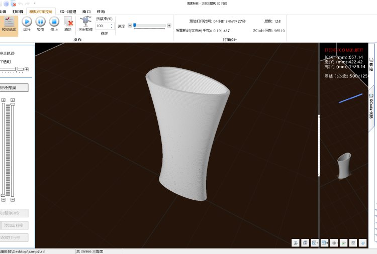Open 预览选项 preview options
The image size is (377, 254).
coord(9,23)
